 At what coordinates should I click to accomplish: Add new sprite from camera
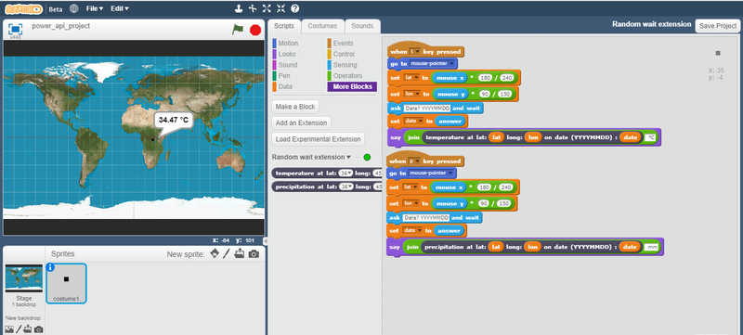pos(254,254)
